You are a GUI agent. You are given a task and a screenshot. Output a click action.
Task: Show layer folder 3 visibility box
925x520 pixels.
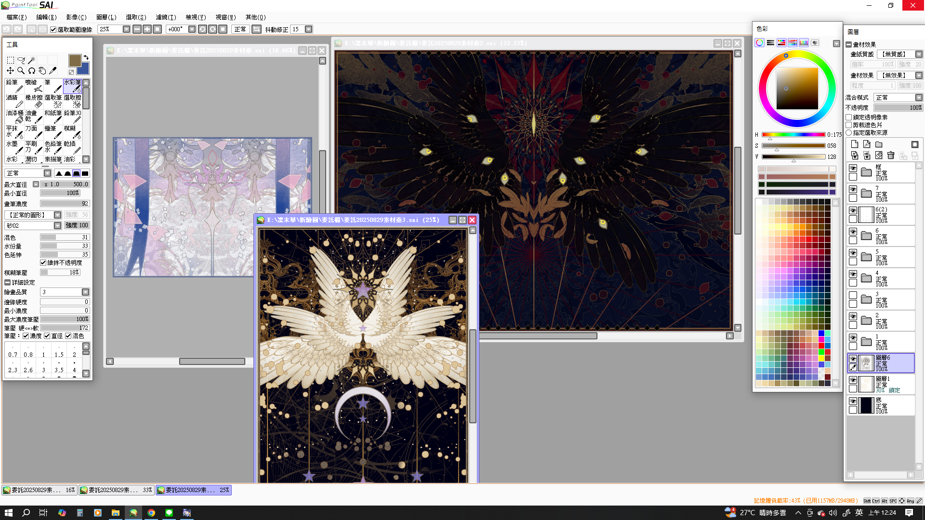click(x=853, y=295)
